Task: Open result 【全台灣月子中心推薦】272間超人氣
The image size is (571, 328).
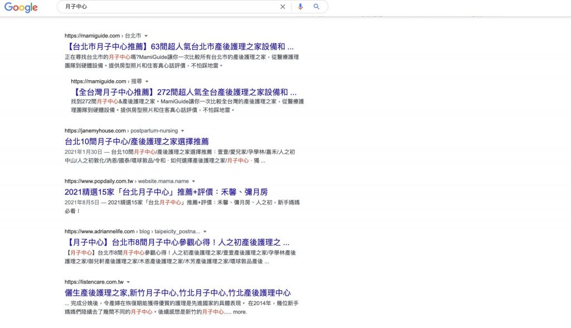Action: pyautogui.click(x=184, y=92)
